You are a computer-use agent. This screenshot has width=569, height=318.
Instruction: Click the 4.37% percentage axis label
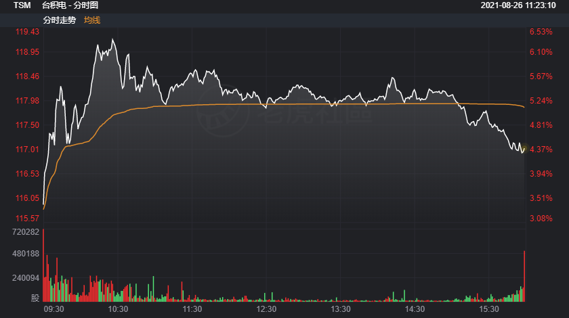[541, 150]
